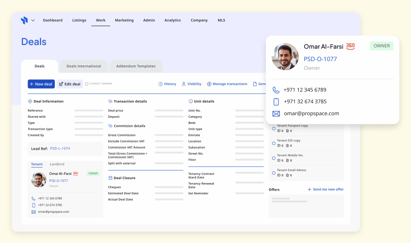
Task: Click omar@propspace.com in the tenant panel
Action: click(x=53, y=212)
